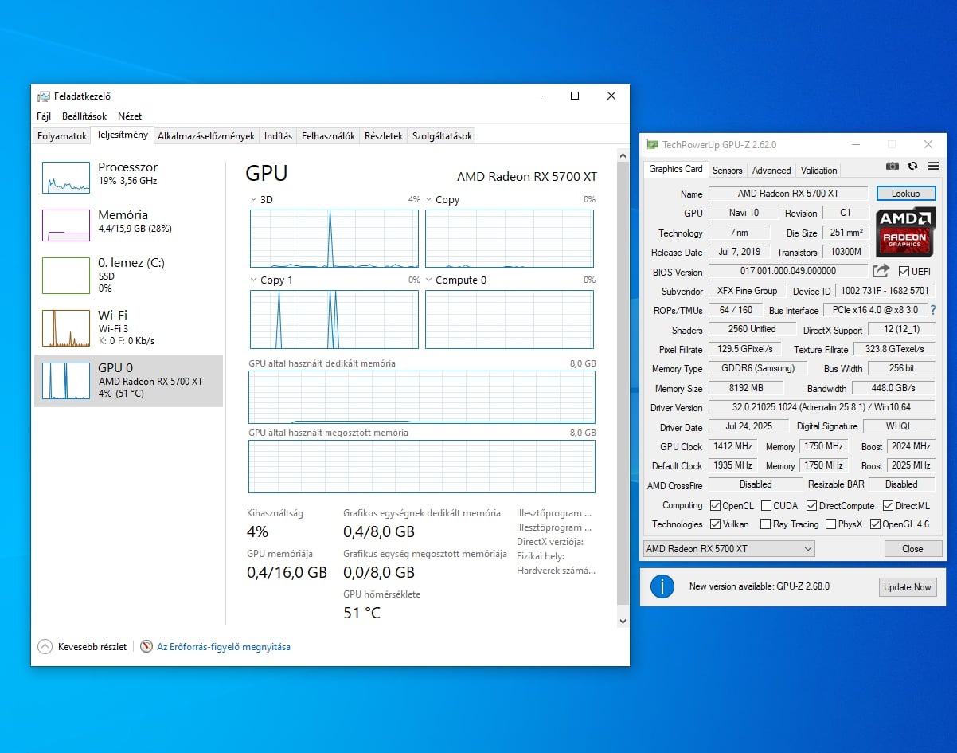Click Task Manager title bar icon
Viewport: 957px width, 753px height.
click(43, 96)
